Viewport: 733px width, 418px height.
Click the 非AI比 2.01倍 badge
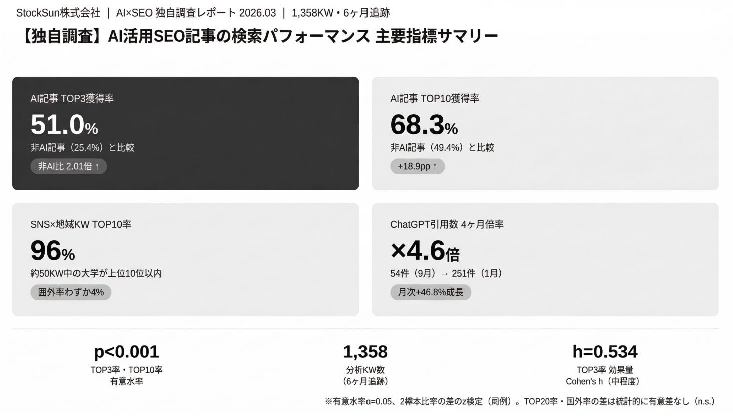[68, 166]
